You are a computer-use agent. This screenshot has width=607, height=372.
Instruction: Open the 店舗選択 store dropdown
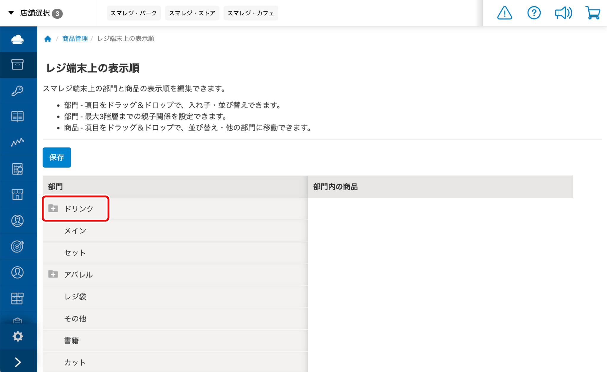click(35, 13)
